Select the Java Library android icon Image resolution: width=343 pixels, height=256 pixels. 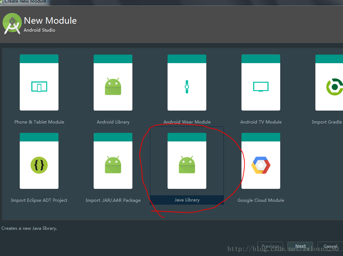187,165
